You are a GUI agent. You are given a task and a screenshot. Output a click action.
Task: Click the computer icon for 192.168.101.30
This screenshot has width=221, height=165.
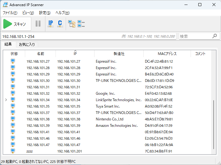coord(13,81)
